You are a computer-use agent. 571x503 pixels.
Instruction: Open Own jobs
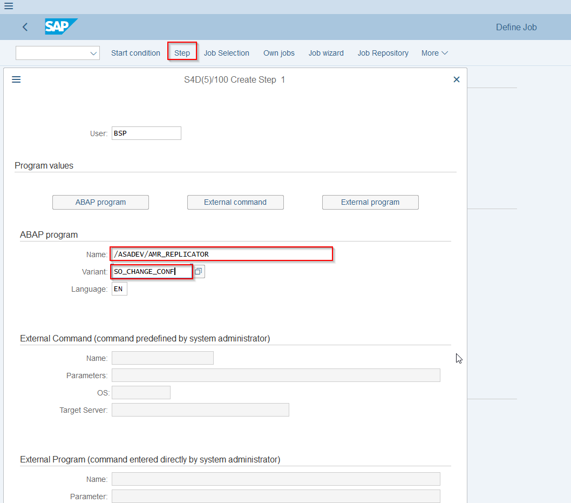(x=279, y=53)
